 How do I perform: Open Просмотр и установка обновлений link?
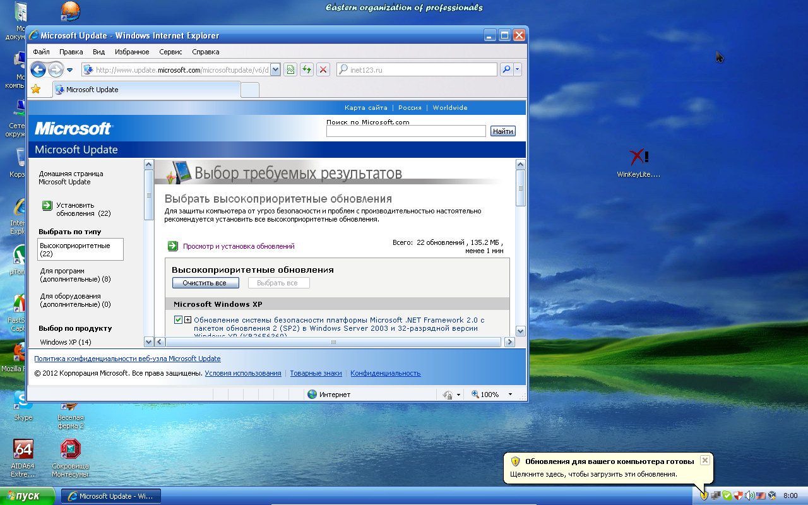coord(239,246)
